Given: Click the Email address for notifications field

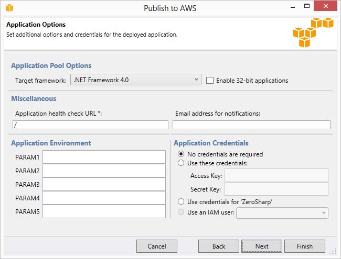Looking at the screenshot, I should [251, 125].
